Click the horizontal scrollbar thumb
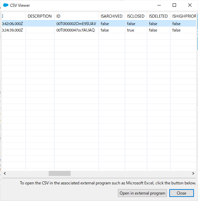This screenshot has width=198, height=201. (59, 174)
